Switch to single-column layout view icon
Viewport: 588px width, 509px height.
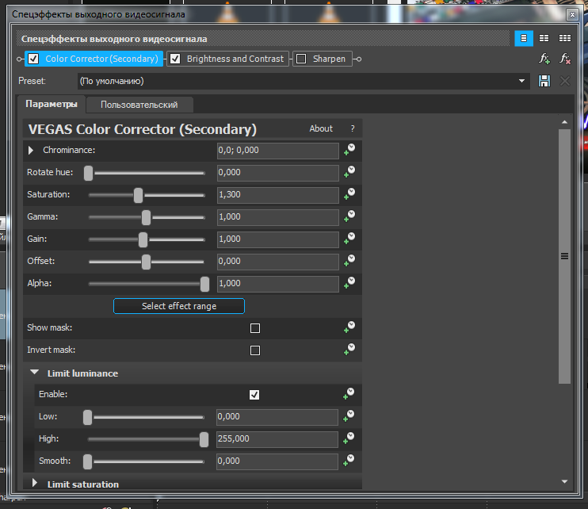[x=524, y=38]
